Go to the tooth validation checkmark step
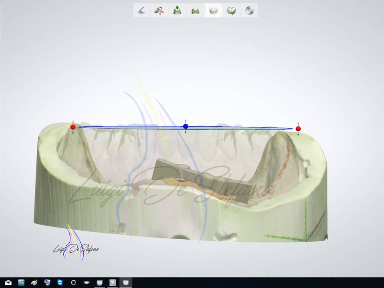 [x=231, y=10]
